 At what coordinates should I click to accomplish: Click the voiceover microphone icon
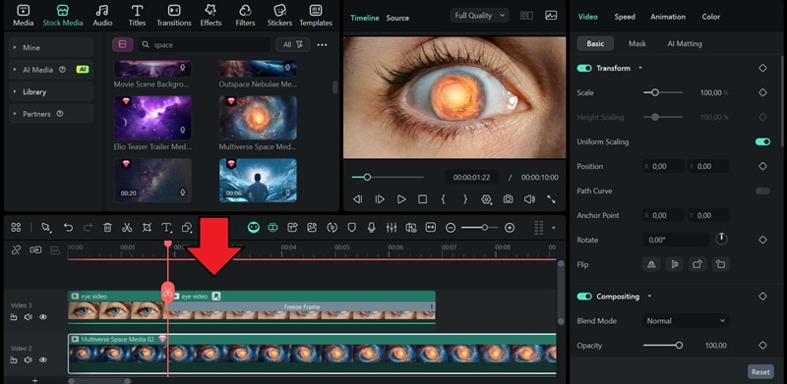(x=372, y=228)
